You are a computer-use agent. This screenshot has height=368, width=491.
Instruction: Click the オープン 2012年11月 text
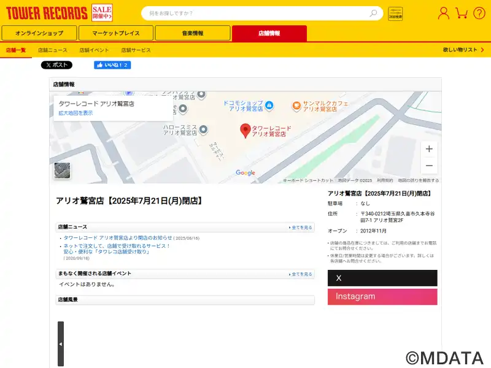(357, 231)
